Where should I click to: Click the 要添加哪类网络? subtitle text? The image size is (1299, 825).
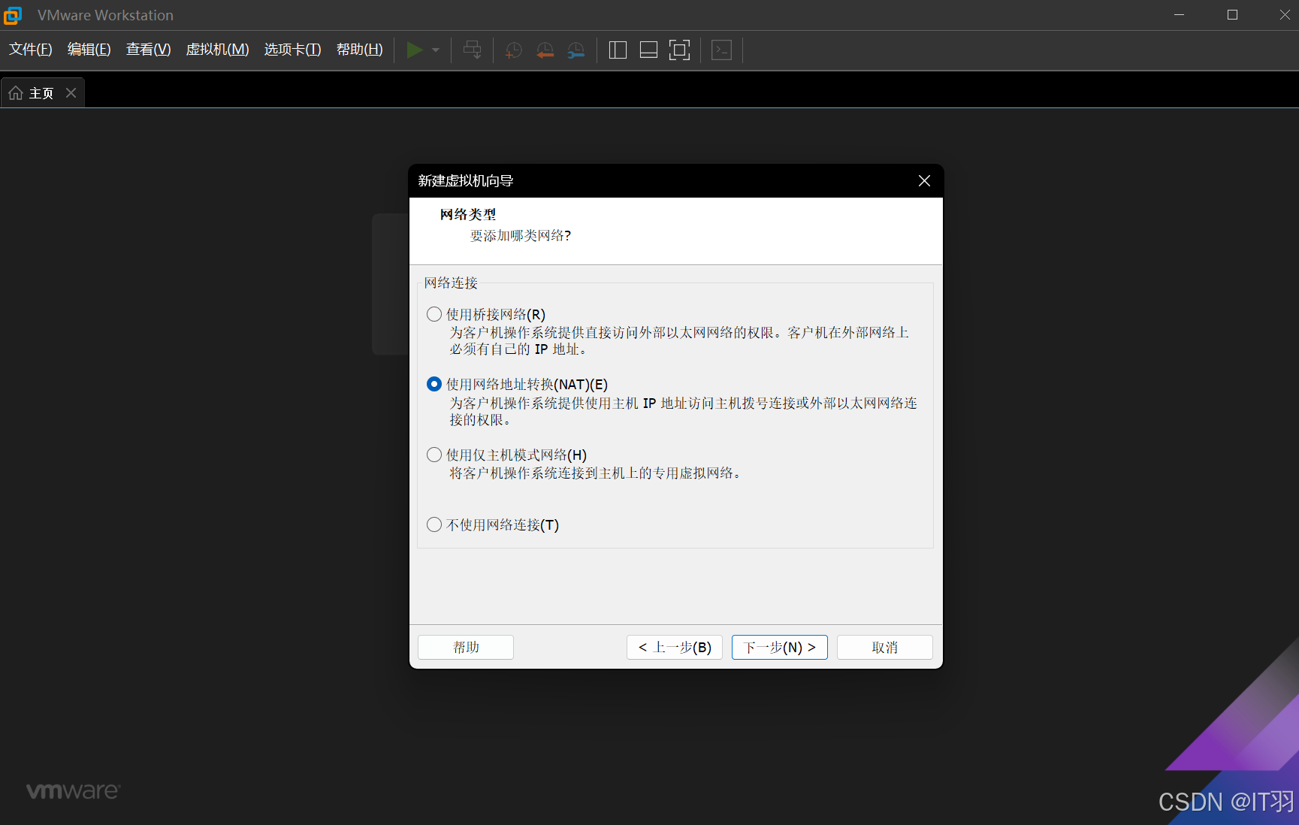tap(521, 235)
